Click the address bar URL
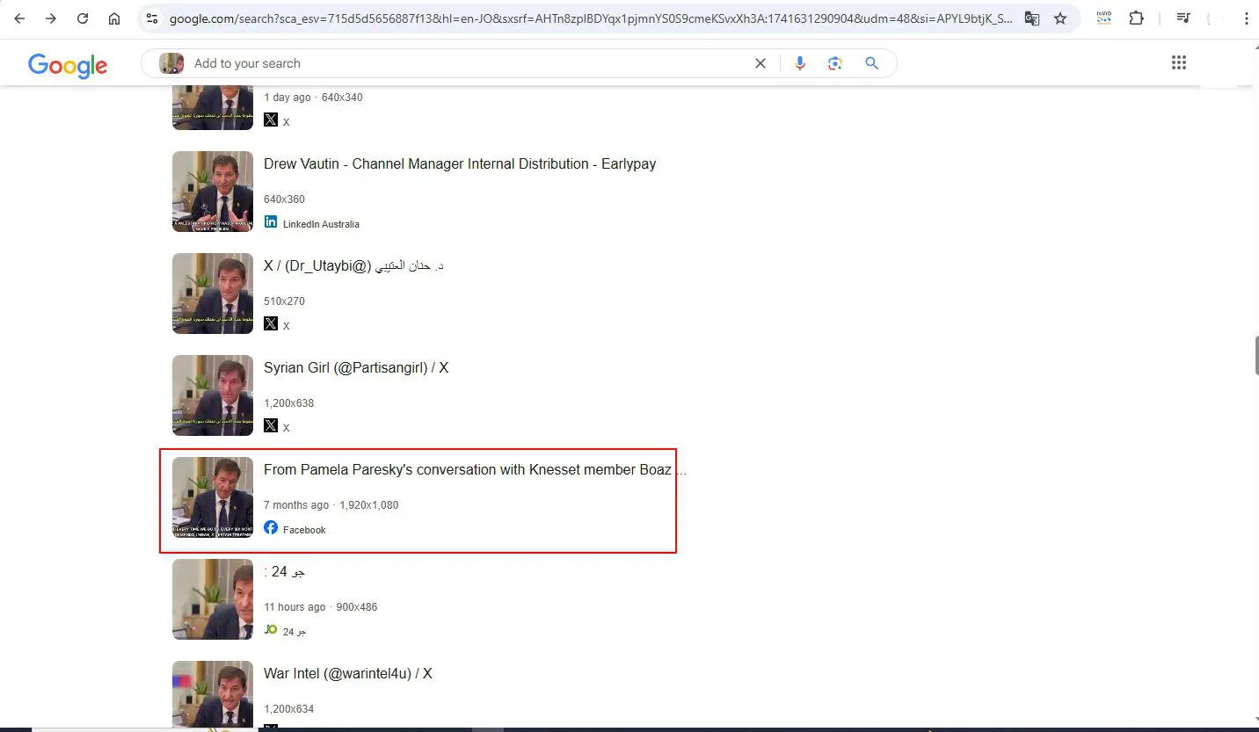1259x732 pixels. tap(591, 18)
